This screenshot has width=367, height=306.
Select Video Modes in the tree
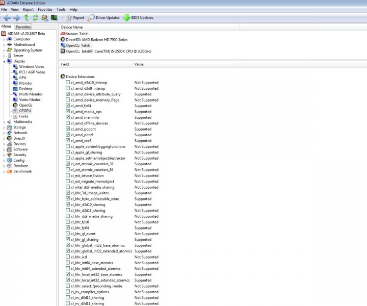click(x=30, y=99)
